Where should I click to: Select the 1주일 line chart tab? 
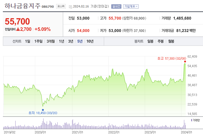pos(38,41)
